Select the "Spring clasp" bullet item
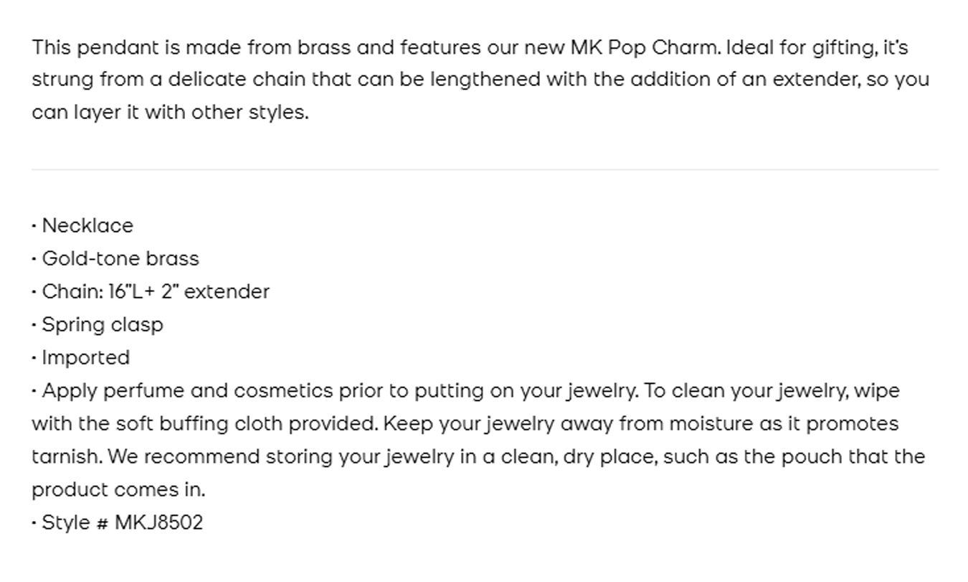Screen dimensions: 968x582 click(103, 324)
